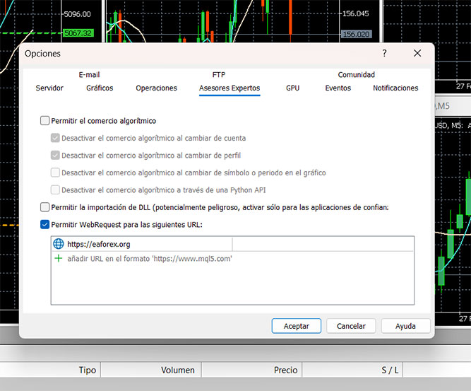
Task: Open the E-mail tab
Action: (89, 74)
